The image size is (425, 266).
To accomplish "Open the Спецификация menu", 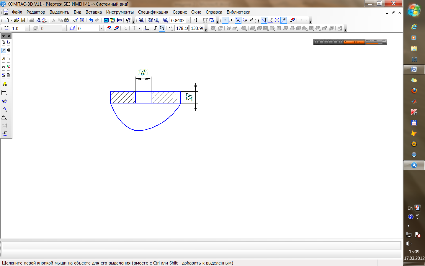I will (x=153, y=12).
